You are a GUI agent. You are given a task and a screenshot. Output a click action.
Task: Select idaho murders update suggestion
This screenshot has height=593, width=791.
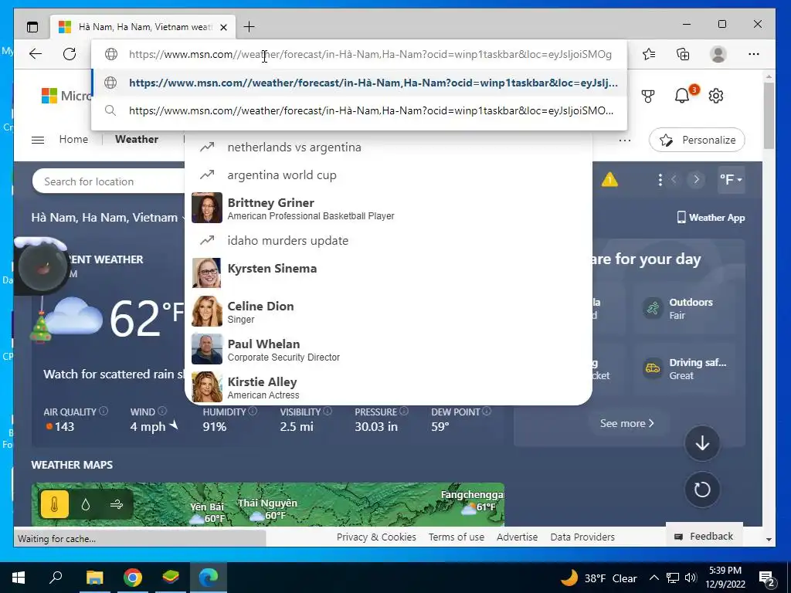[x=389, y=241]
